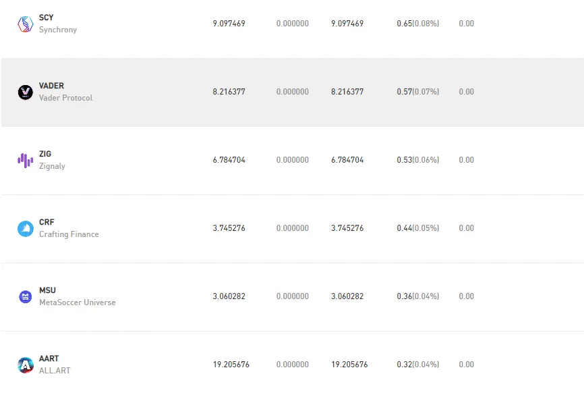Click the MSU value 0.36(0.04%)
Screen dimensions: 584x397
tap(418, 296)
